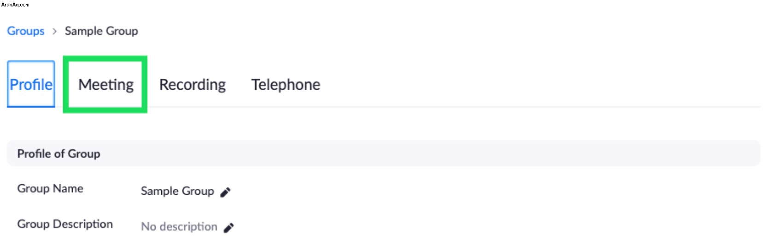
Task: Click the breadcrumb arrow after Groups
Action: 54,31
